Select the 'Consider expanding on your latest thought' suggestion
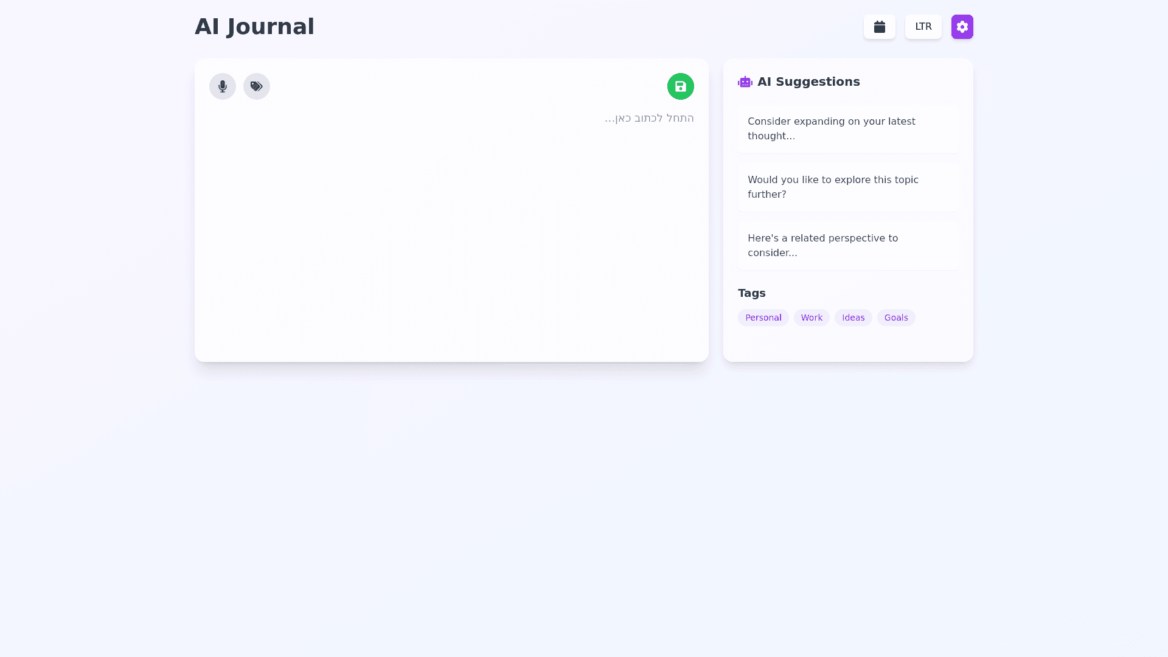 tap(847, 128)
